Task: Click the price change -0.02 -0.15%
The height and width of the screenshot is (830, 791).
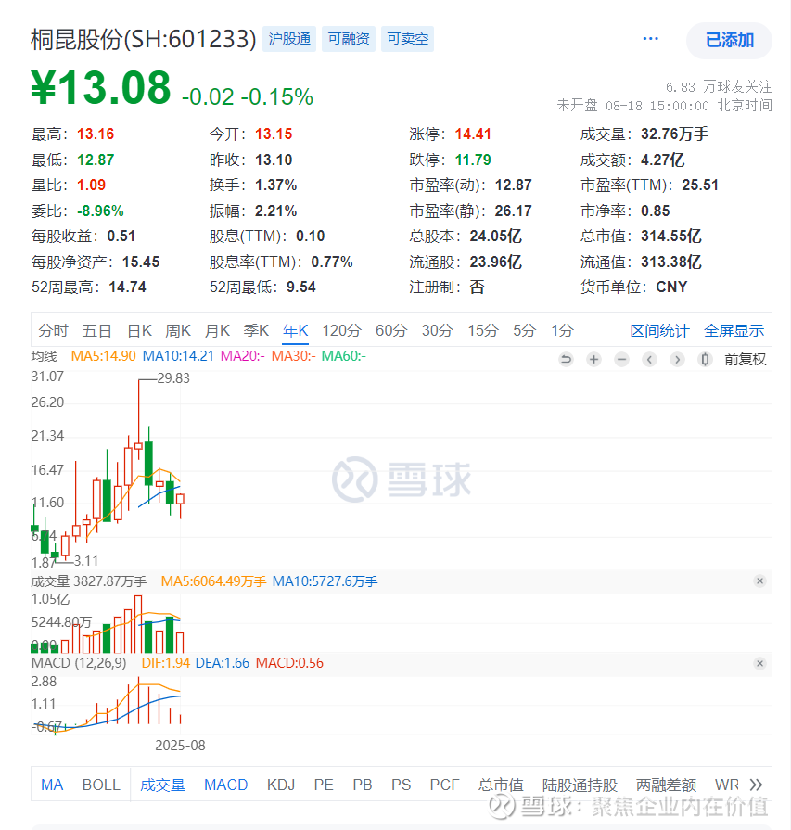Action: click(x=248, y=96)
